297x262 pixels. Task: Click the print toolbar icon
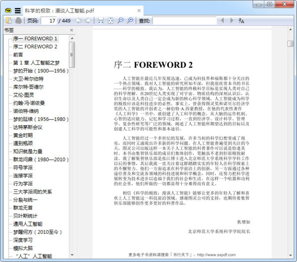pos(18,20)
